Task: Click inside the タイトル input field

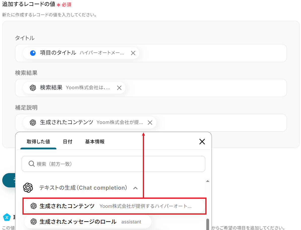Action: [151, 53]
